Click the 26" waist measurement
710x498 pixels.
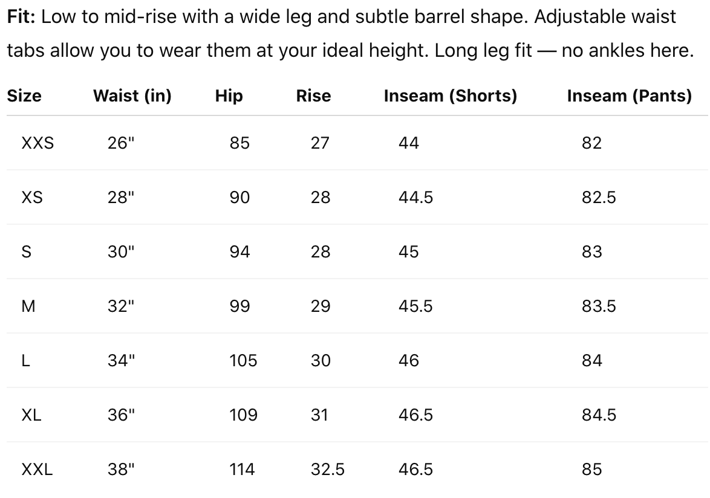[x=121, y=143]
